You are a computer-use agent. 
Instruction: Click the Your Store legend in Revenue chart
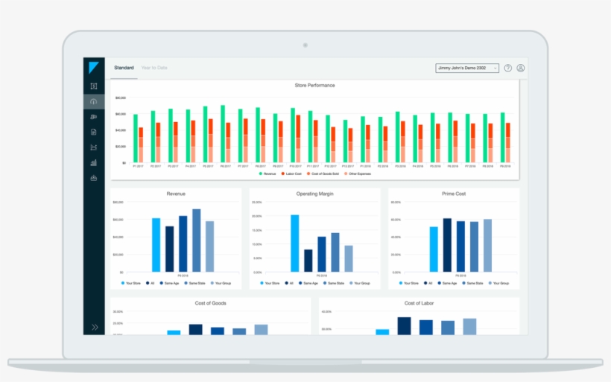click(x=131, y=284)
